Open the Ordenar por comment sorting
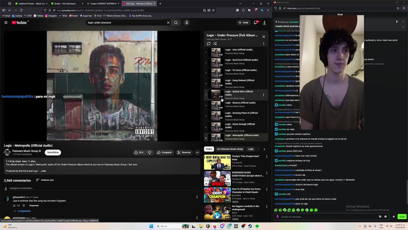The height and width of the screenshot is (230, 408). (45, 180)
